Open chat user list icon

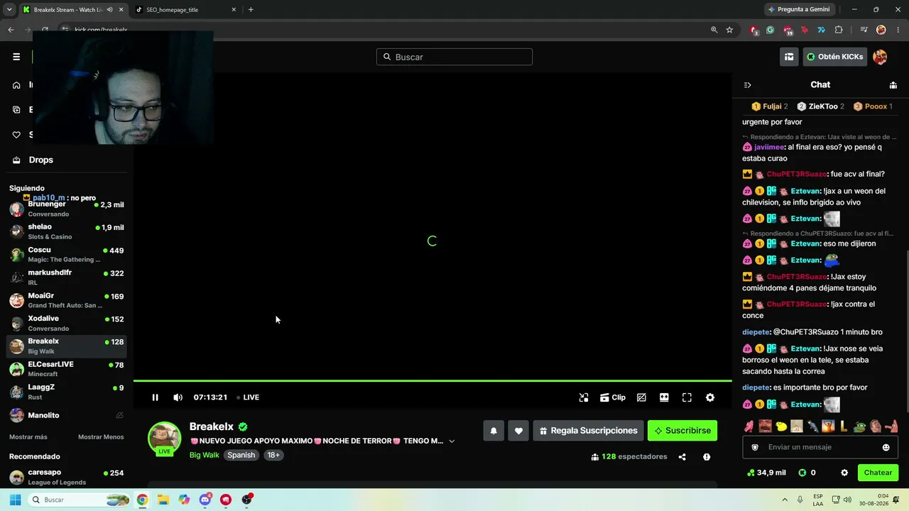893,85
